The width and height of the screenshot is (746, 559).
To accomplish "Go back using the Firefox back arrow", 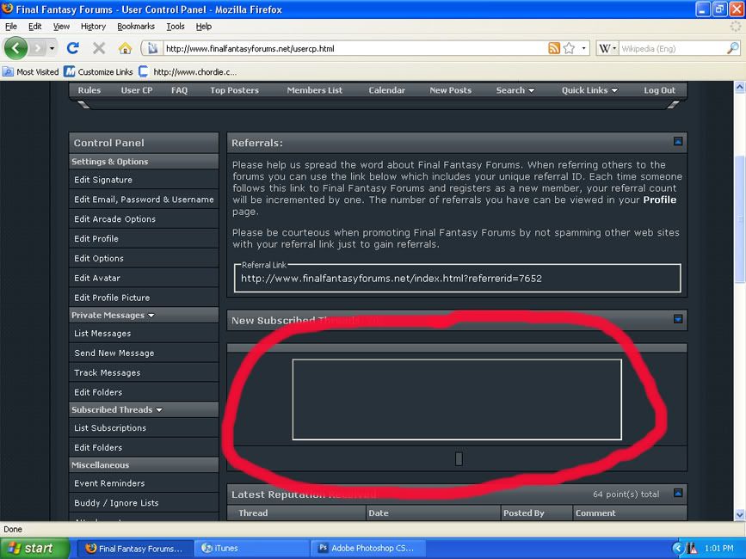I will pos(15,48).
